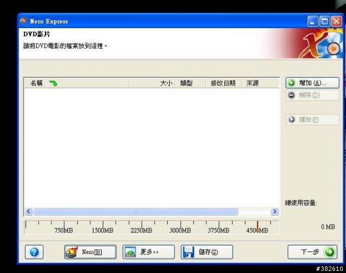Click the 播放 (P) play button

(x=312, y=119)
